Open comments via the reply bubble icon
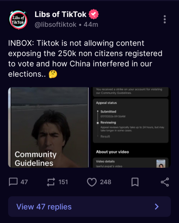This screenshot has width=179, height=223. pyautogui.click(x=13, y=182)
